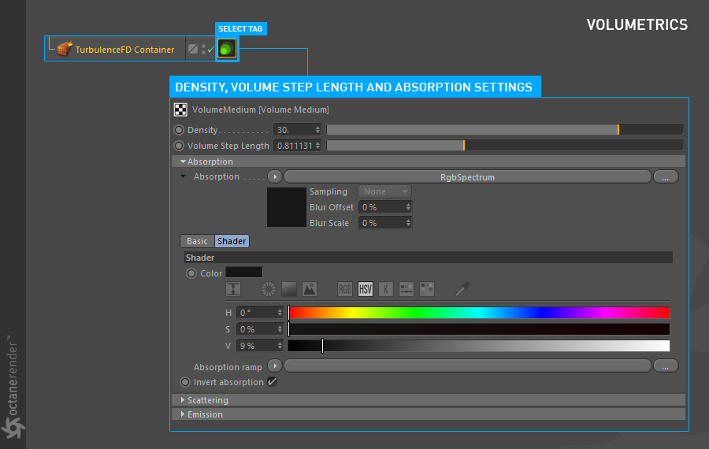Toggle compact color chooser mode icon
Viewport: 709px width, 449px height.
233,289
